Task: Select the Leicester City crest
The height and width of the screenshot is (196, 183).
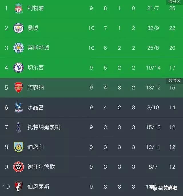Action: (19, 48)
